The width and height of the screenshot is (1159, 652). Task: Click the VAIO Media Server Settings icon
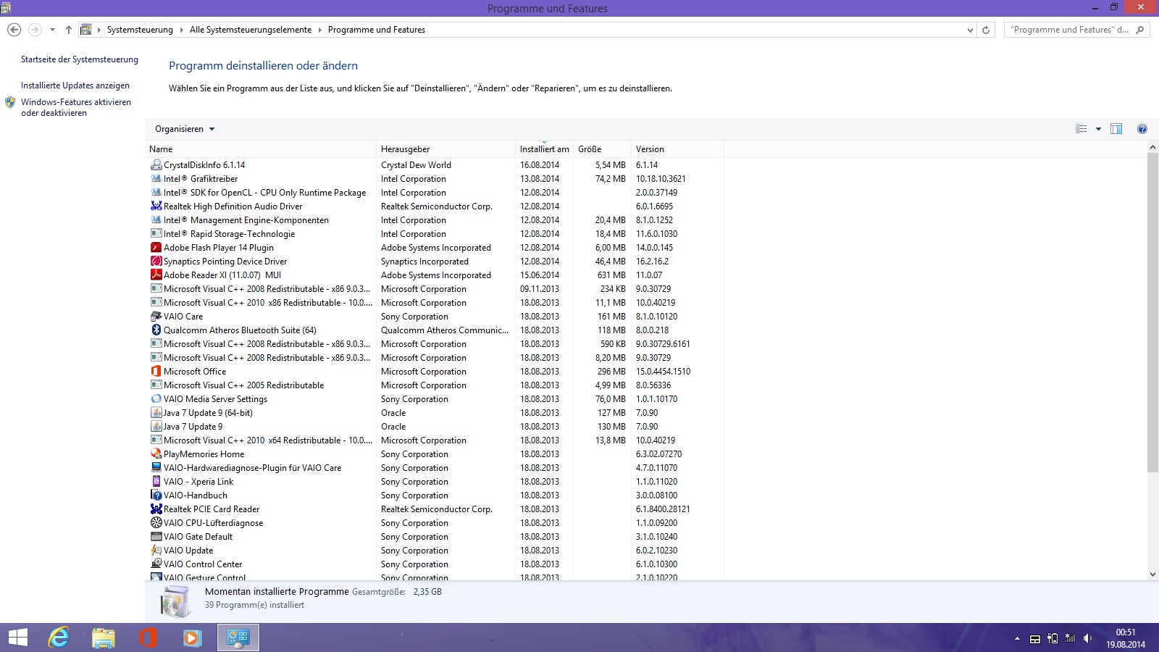pyautogui.click(x=156, y=399)
